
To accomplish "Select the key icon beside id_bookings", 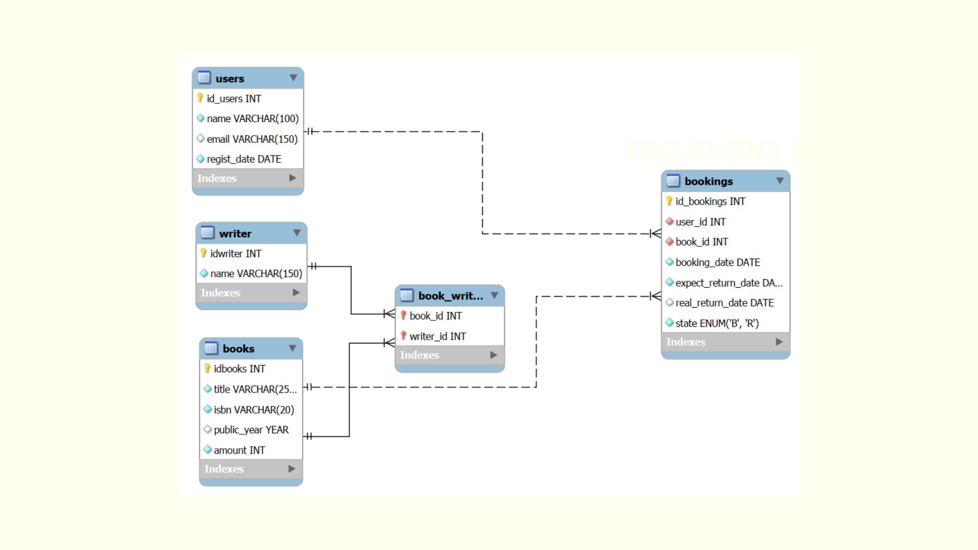I will 668,201.
